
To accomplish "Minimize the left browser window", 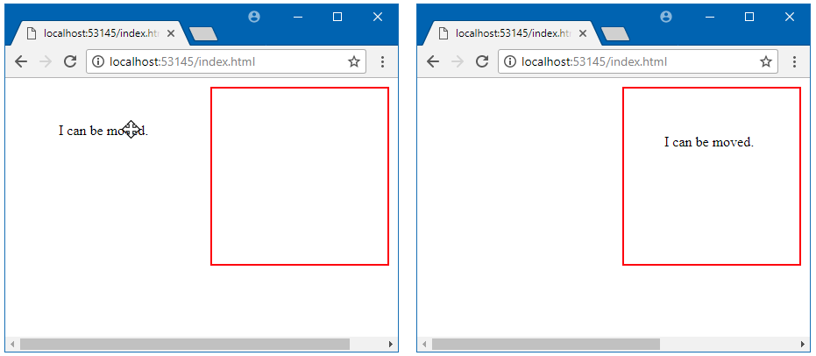I will pos(298,17).
